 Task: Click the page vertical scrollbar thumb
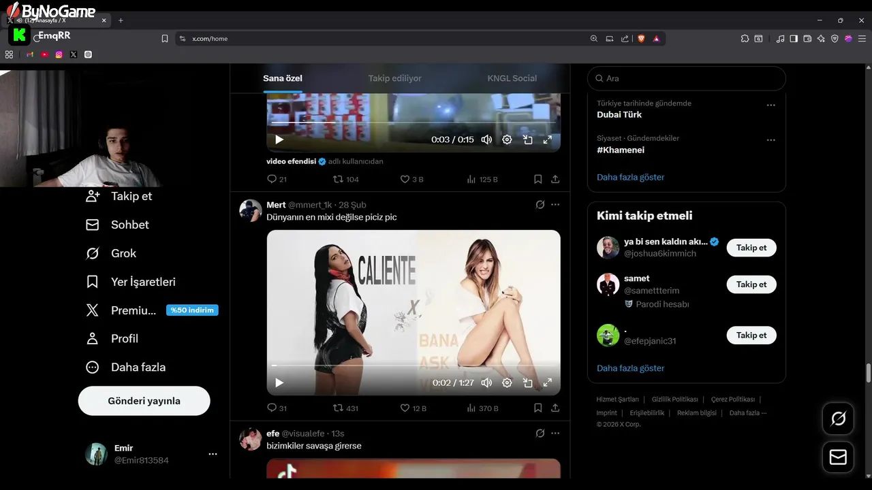click(x=868, y=373)
